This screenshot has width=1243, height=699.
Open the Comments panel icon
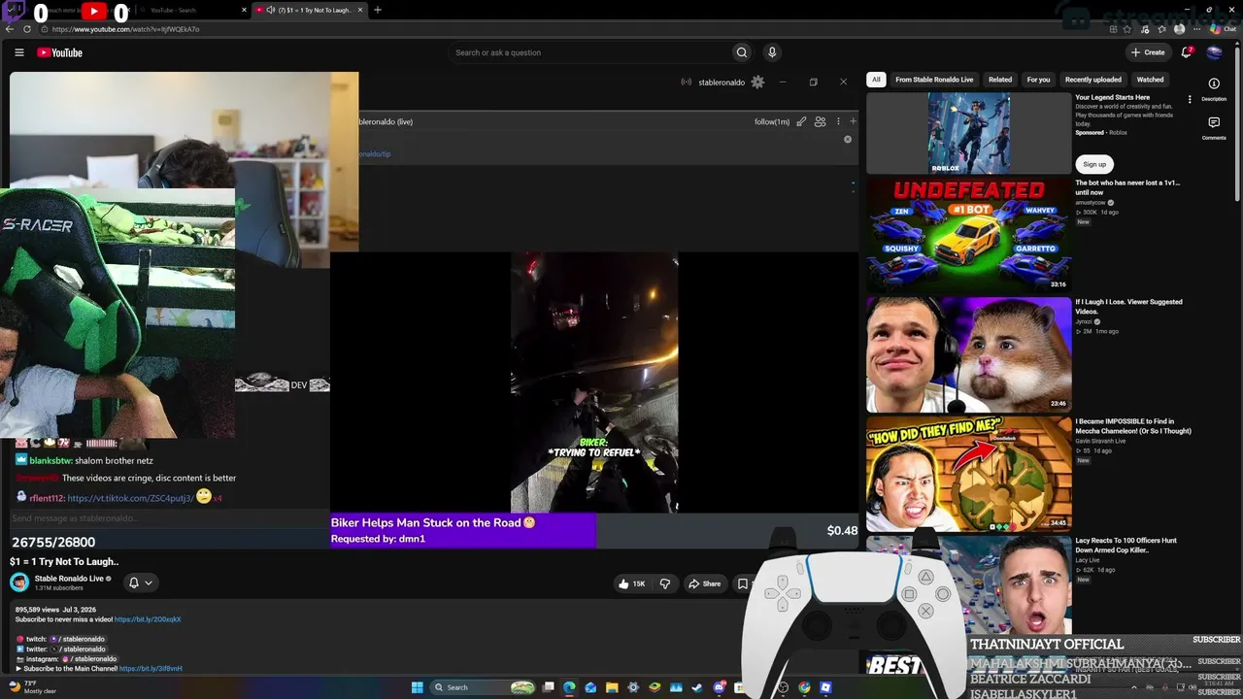(x=1214, y=122)
